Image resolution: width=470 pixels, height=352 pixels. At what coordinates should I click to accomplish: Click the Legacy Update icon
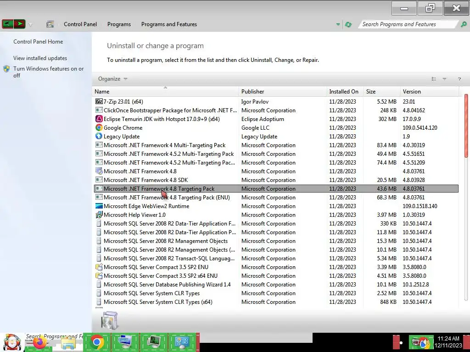tap(99, 136)
